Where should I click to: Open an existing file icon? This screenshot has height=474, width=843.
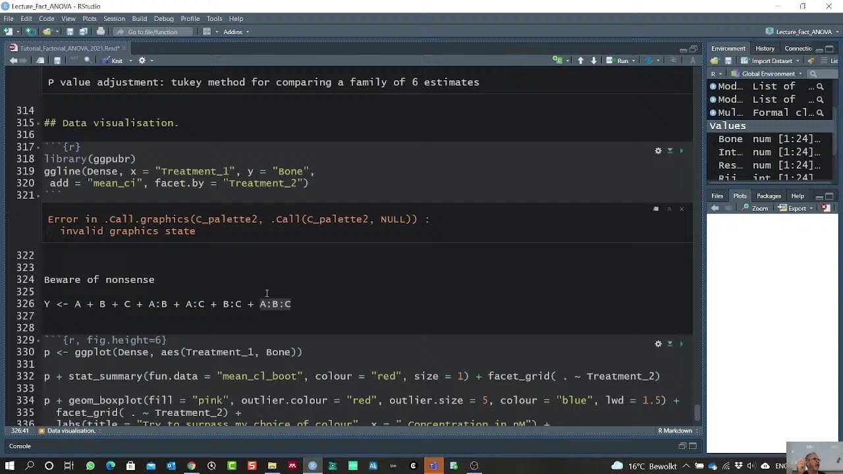(x=47, y=32)
